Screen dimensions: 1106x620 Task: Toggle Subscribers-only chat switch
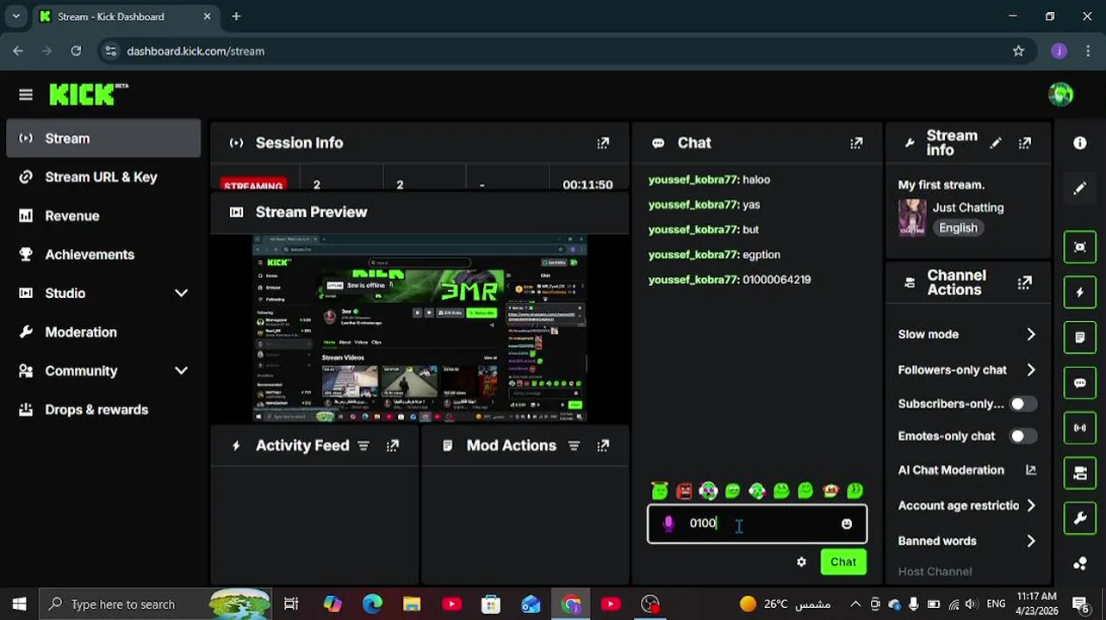pyautogui.click(x=1023, y=404)
